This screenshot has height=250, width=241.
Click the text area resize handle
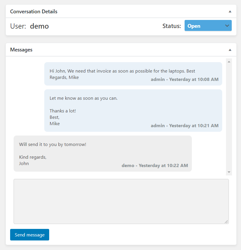[227, 222]
